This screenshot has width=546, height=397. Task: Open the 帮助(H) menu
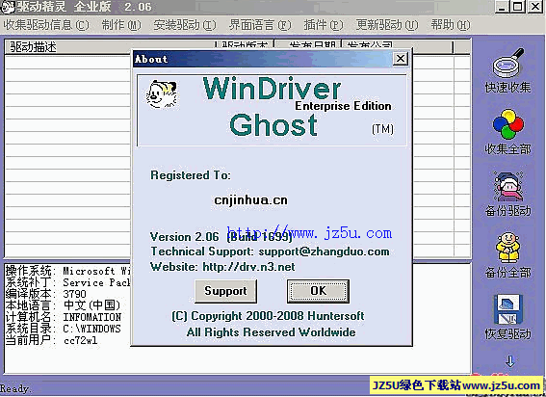point(451,25)
